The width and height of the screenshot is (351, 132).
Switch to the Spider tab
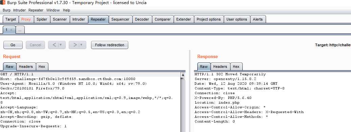[x=42, y=20]
